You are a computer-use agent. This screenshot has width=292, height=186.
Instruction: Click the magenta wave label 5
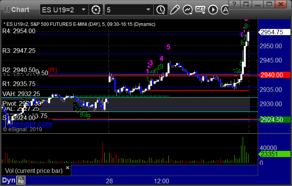pos(168,47)
